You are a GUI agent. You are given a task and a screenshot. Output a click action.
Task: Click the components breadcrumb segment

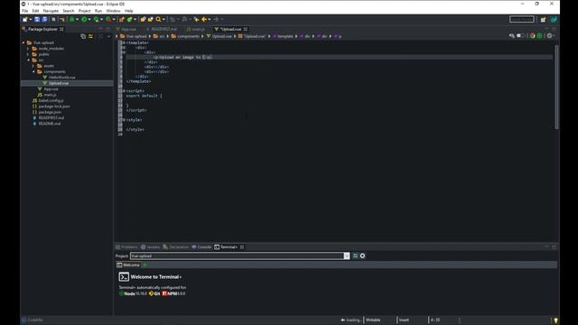click(x=185, y=36)
